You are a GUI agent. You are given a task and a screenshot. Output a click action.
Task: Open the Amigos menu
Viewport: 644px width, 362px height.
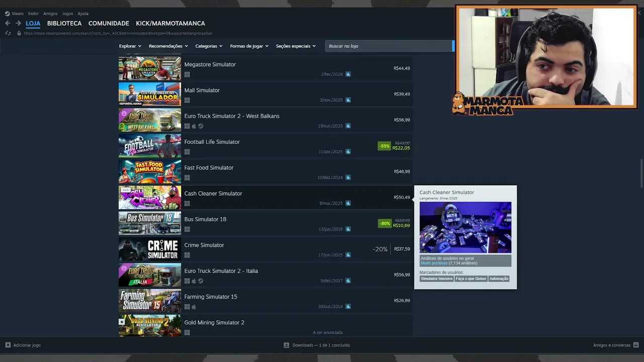click(x=50, y=14)
